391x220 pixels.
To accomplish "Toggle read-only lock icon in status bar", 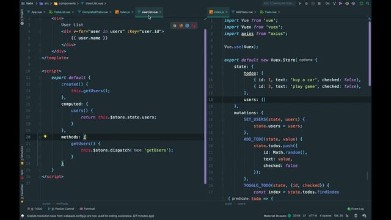I will (347, 216).
